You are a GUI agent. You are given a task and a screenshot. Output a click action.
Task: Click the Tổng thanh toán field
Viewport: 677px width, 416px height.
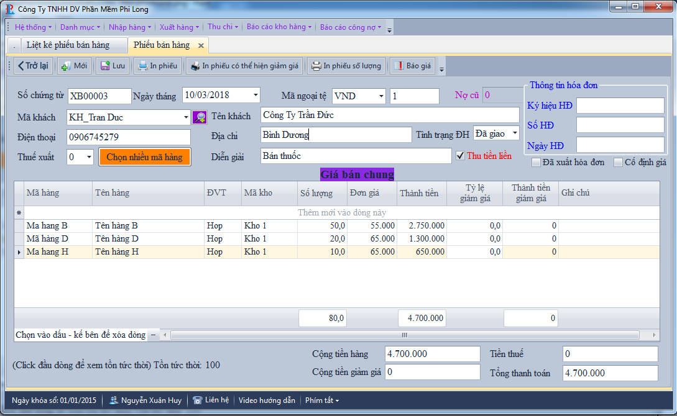point(610,373)
